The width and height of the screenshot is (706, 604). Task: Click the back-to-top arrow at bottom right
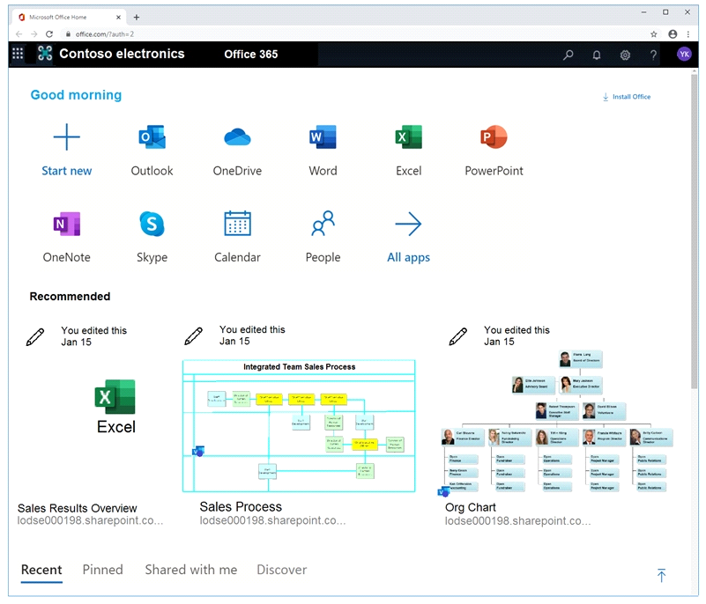coord(661,575)
